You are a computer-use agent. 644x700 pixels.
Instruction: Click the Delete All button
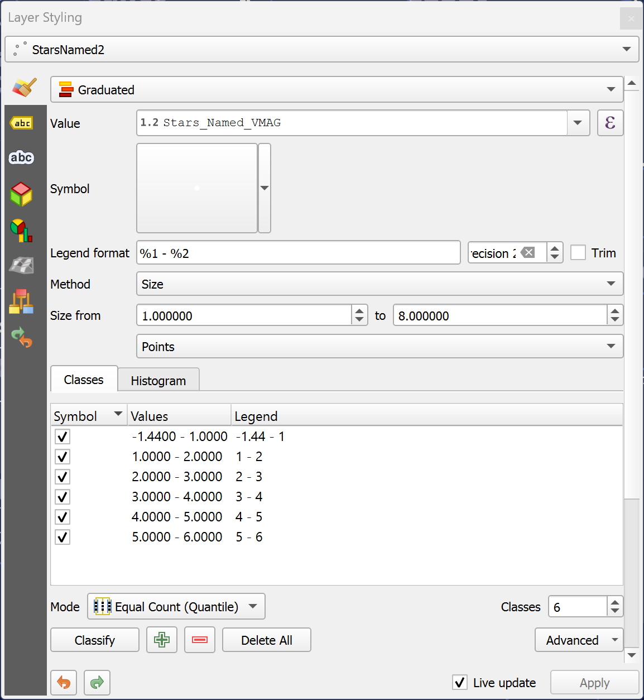pyautogui.click(x=266, y=640)
